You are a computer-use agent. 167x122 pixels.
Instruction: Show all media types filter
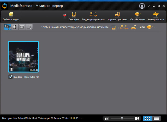coord(8,27)
